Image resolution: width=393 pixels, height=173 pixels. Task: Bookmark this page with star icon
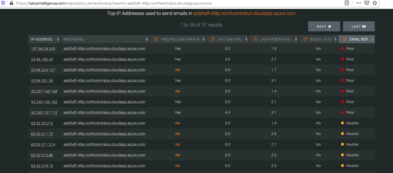click(x=375, y=3)
